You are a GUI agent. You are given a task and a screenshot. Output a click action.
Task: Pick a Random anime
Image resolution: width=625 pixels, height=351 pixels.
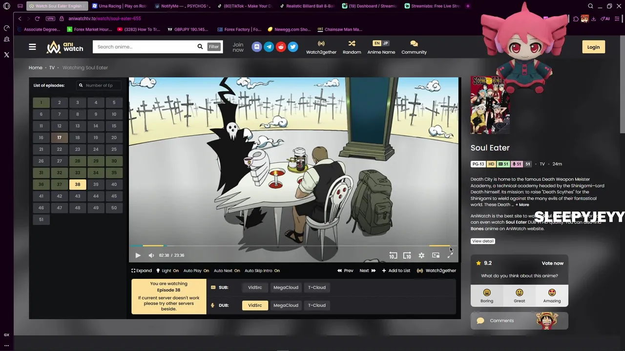coord(352,47)
